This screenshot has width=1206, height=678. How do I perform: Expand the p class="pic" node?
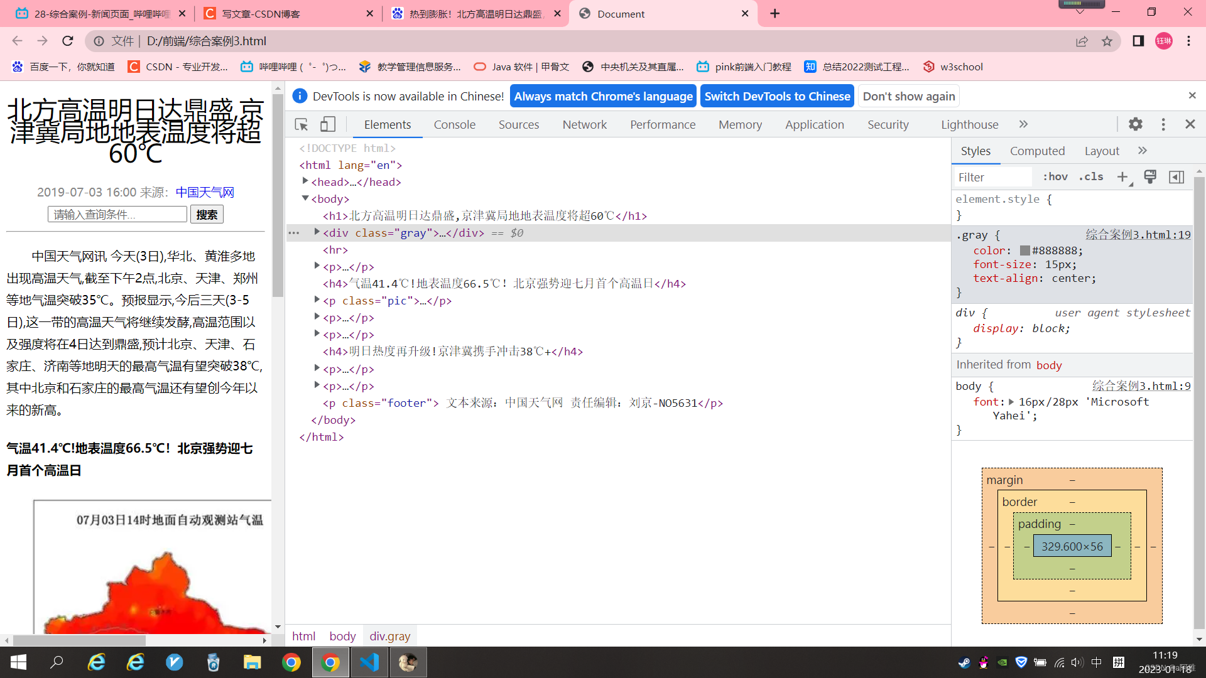317,300
